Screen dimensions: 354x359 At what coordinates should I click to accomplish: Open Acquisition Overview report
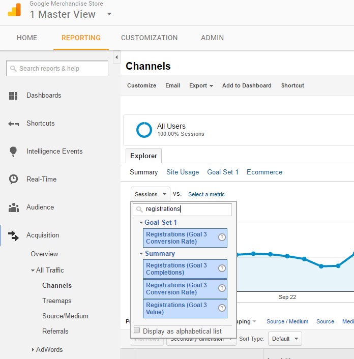(44, 254)
